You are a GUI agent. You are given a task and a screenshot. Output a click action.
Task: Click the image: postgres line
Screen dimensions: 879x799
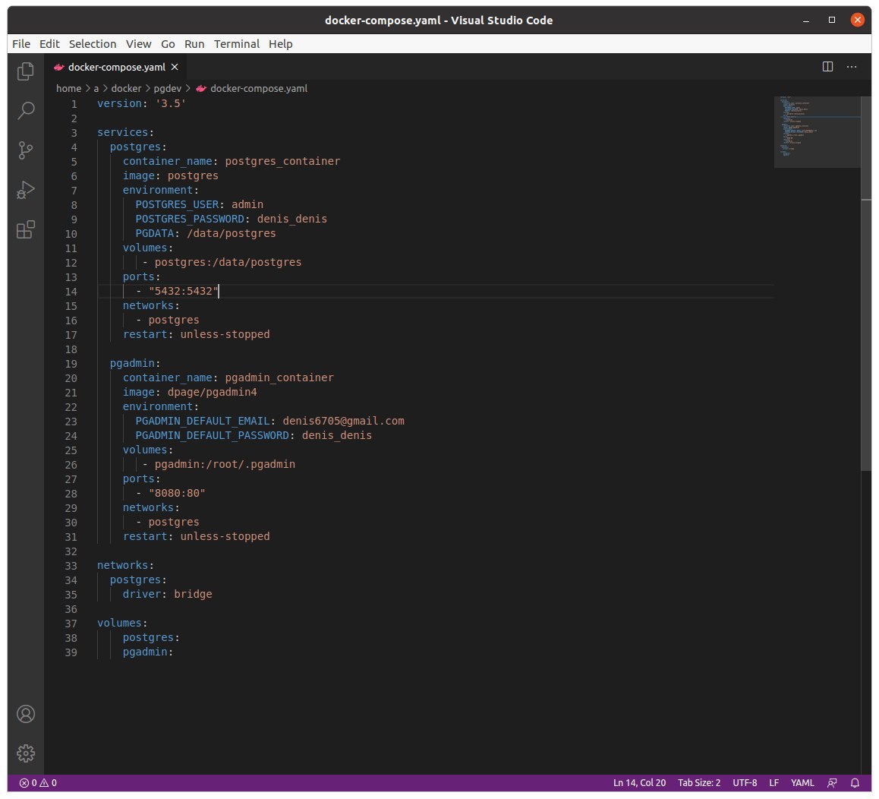tap(171, 176)
